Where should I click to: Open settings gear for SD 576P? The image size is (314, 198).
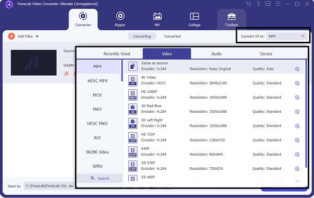(297, 169)
